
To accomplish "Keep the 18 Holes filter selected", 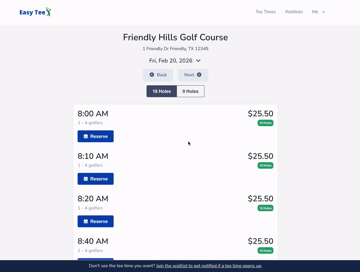I will tap(161, 91).
